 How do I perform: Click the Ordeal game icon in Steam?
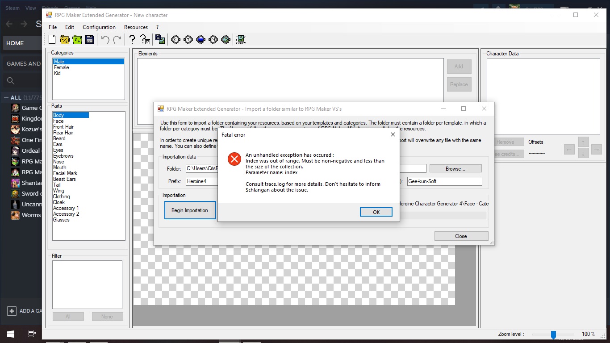[15, 151]
